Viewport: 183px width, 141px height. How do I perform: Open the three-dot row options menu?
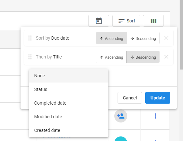tap(156, 116)
